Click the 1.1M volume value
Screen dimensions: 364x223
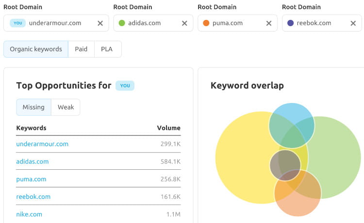click(173, 214)
